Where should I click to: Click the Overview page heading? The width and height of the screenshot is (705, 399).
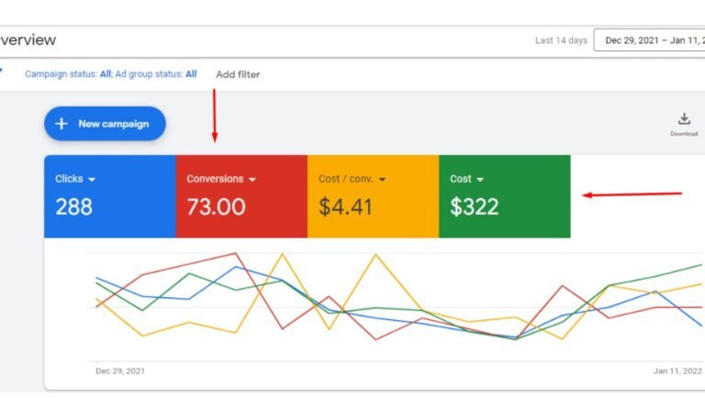click(28, 40)
